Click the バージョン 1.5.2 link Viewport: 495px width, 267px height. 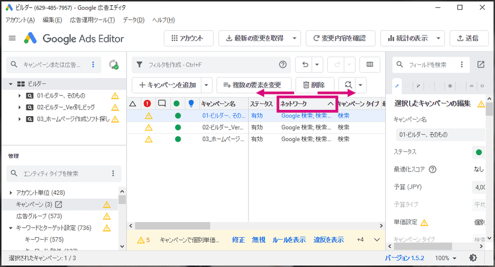coord(404,258)
